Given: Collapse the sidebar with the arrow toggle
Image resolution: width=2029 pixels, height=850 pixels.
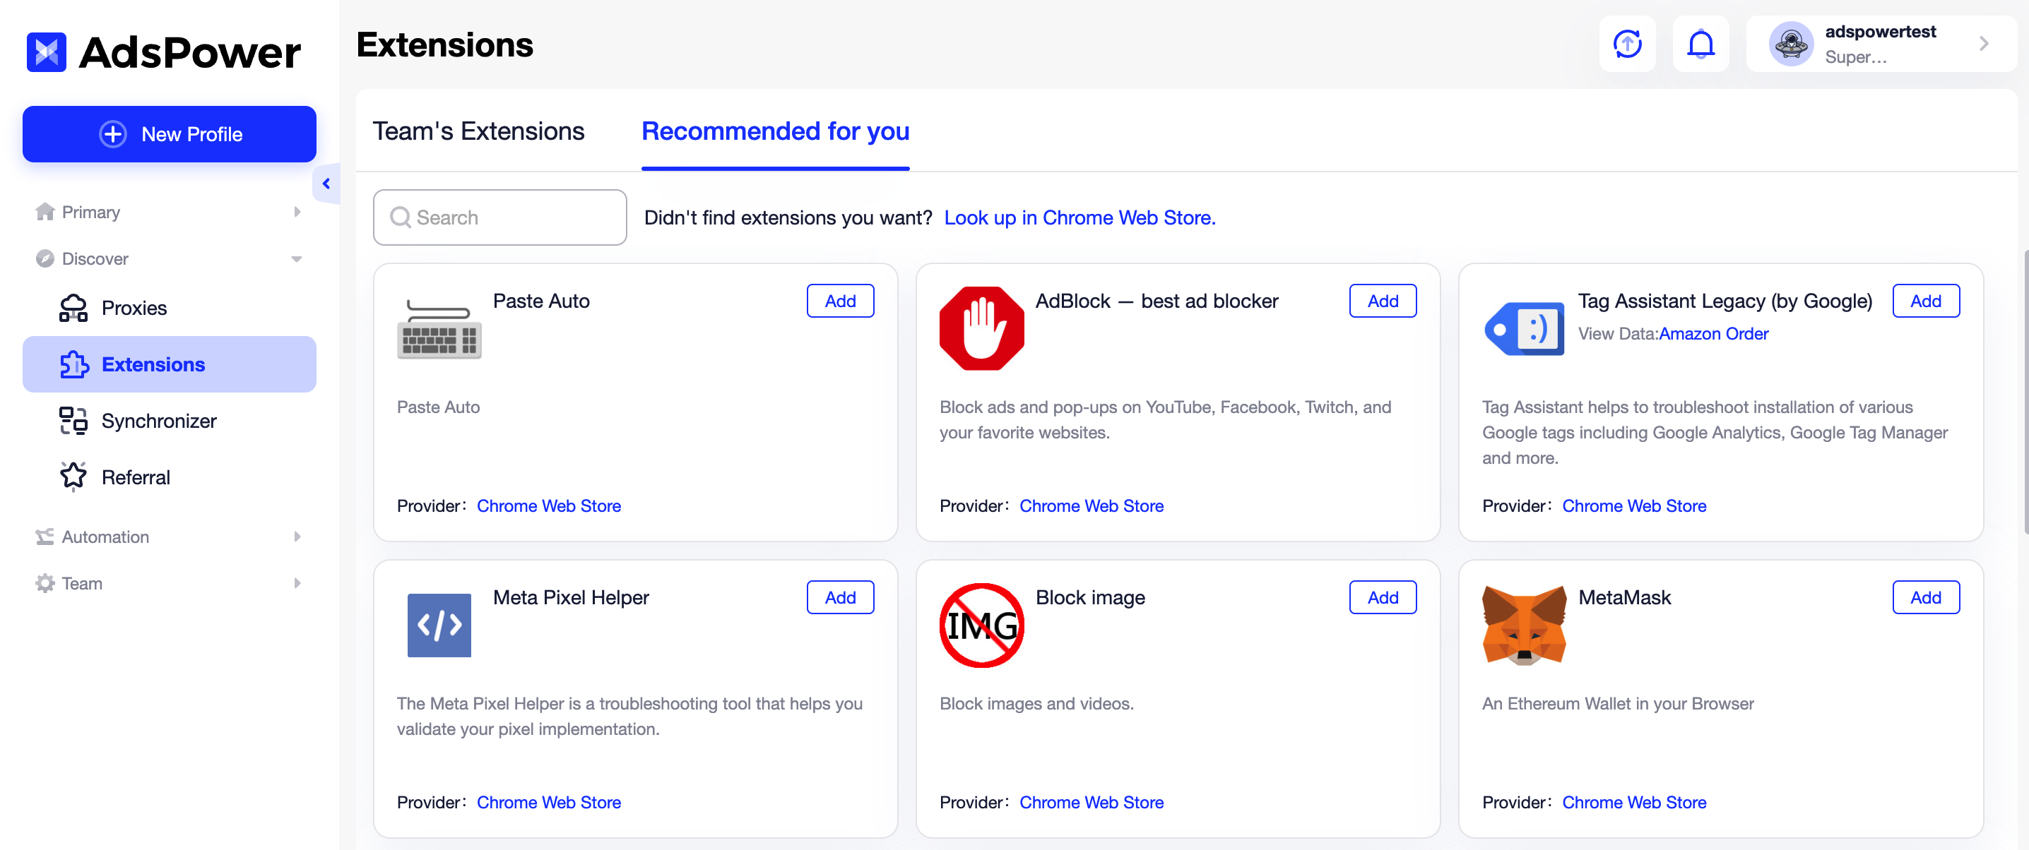Looking at the screenshot, I should click(x=326, y=184).
